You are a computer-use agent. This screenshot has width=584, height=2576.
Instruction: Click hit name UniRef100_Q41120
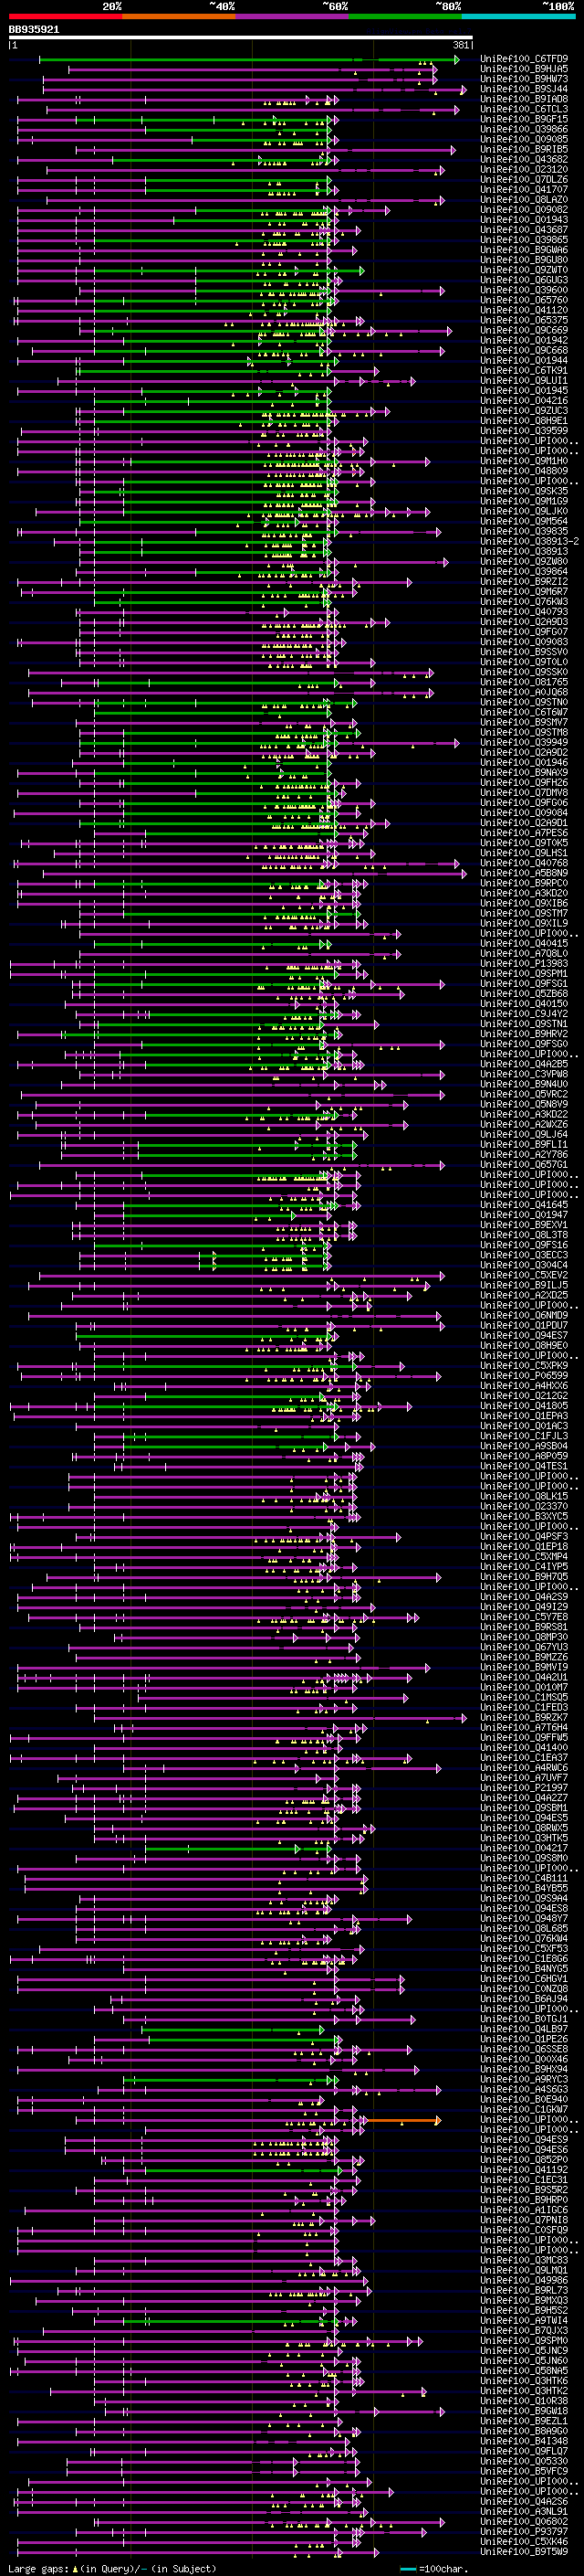pos(524,310)
